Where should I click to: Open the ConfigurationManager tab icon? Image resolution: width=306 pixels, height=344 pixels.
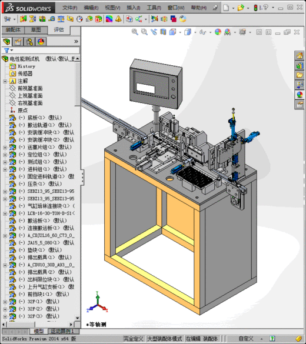pyautogui.click(x=29, y=42)
